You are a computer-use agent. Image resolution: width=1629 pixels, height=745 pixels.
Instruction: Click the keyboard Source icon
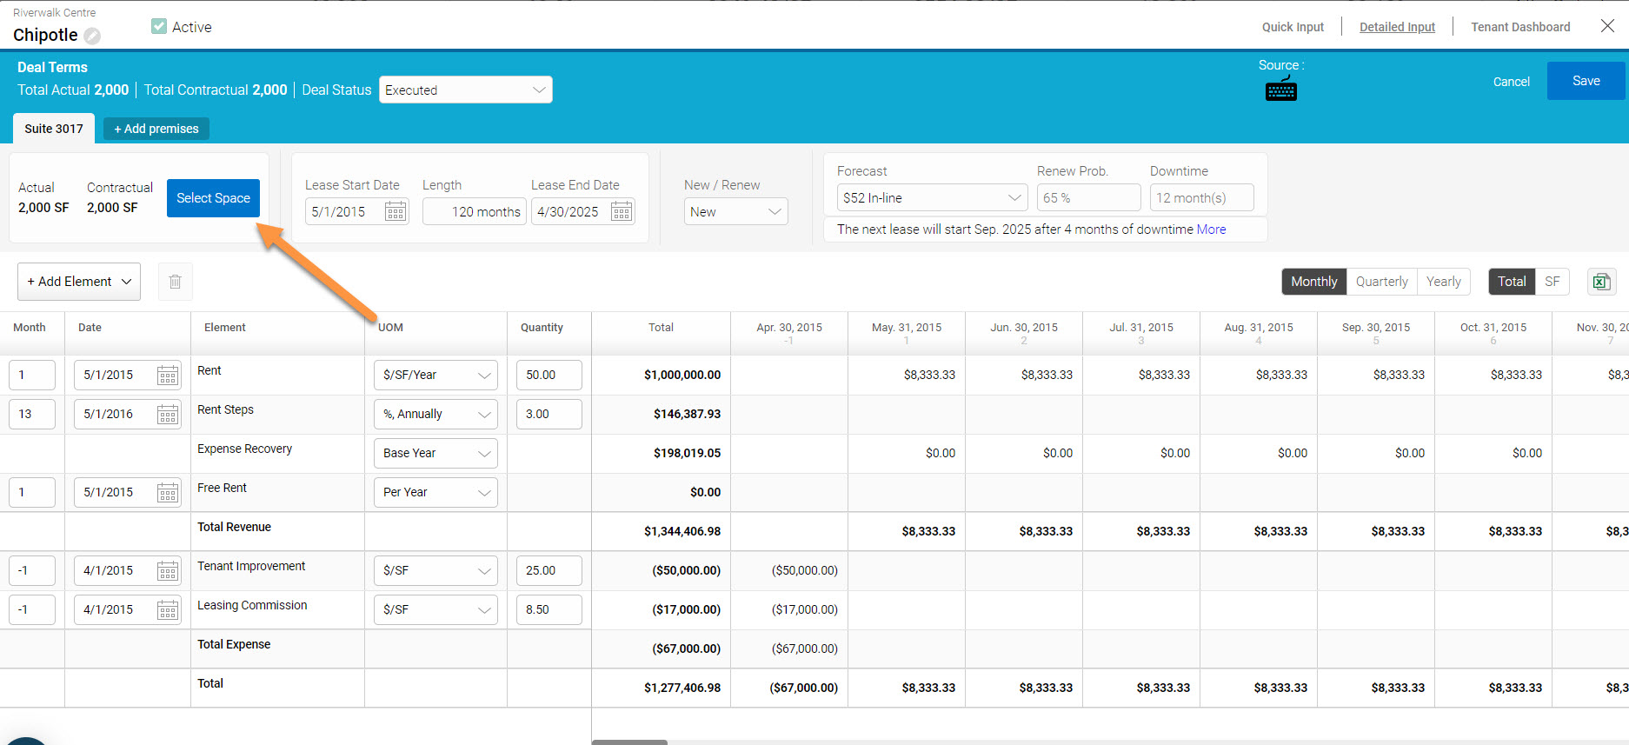(x=1280, y=90)
